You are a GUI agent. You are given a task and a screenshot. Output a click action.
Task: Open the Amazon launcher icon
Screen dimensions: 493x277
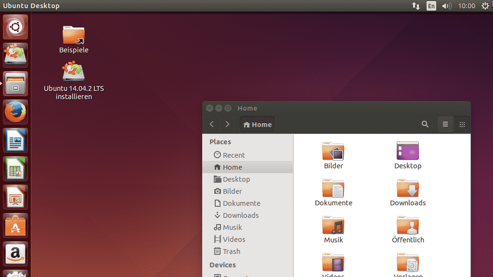pos(15,254)
